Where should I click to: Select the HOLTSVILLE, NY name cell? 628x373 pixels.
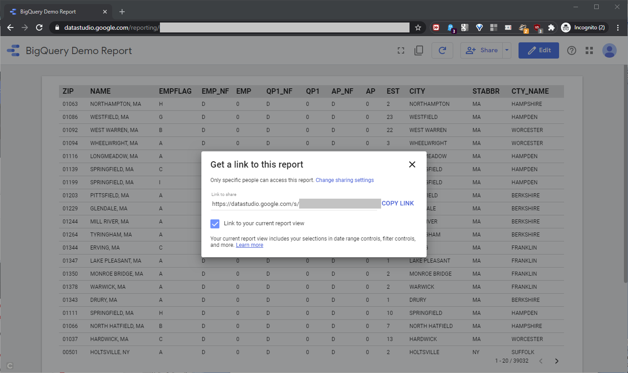point(110,352)
